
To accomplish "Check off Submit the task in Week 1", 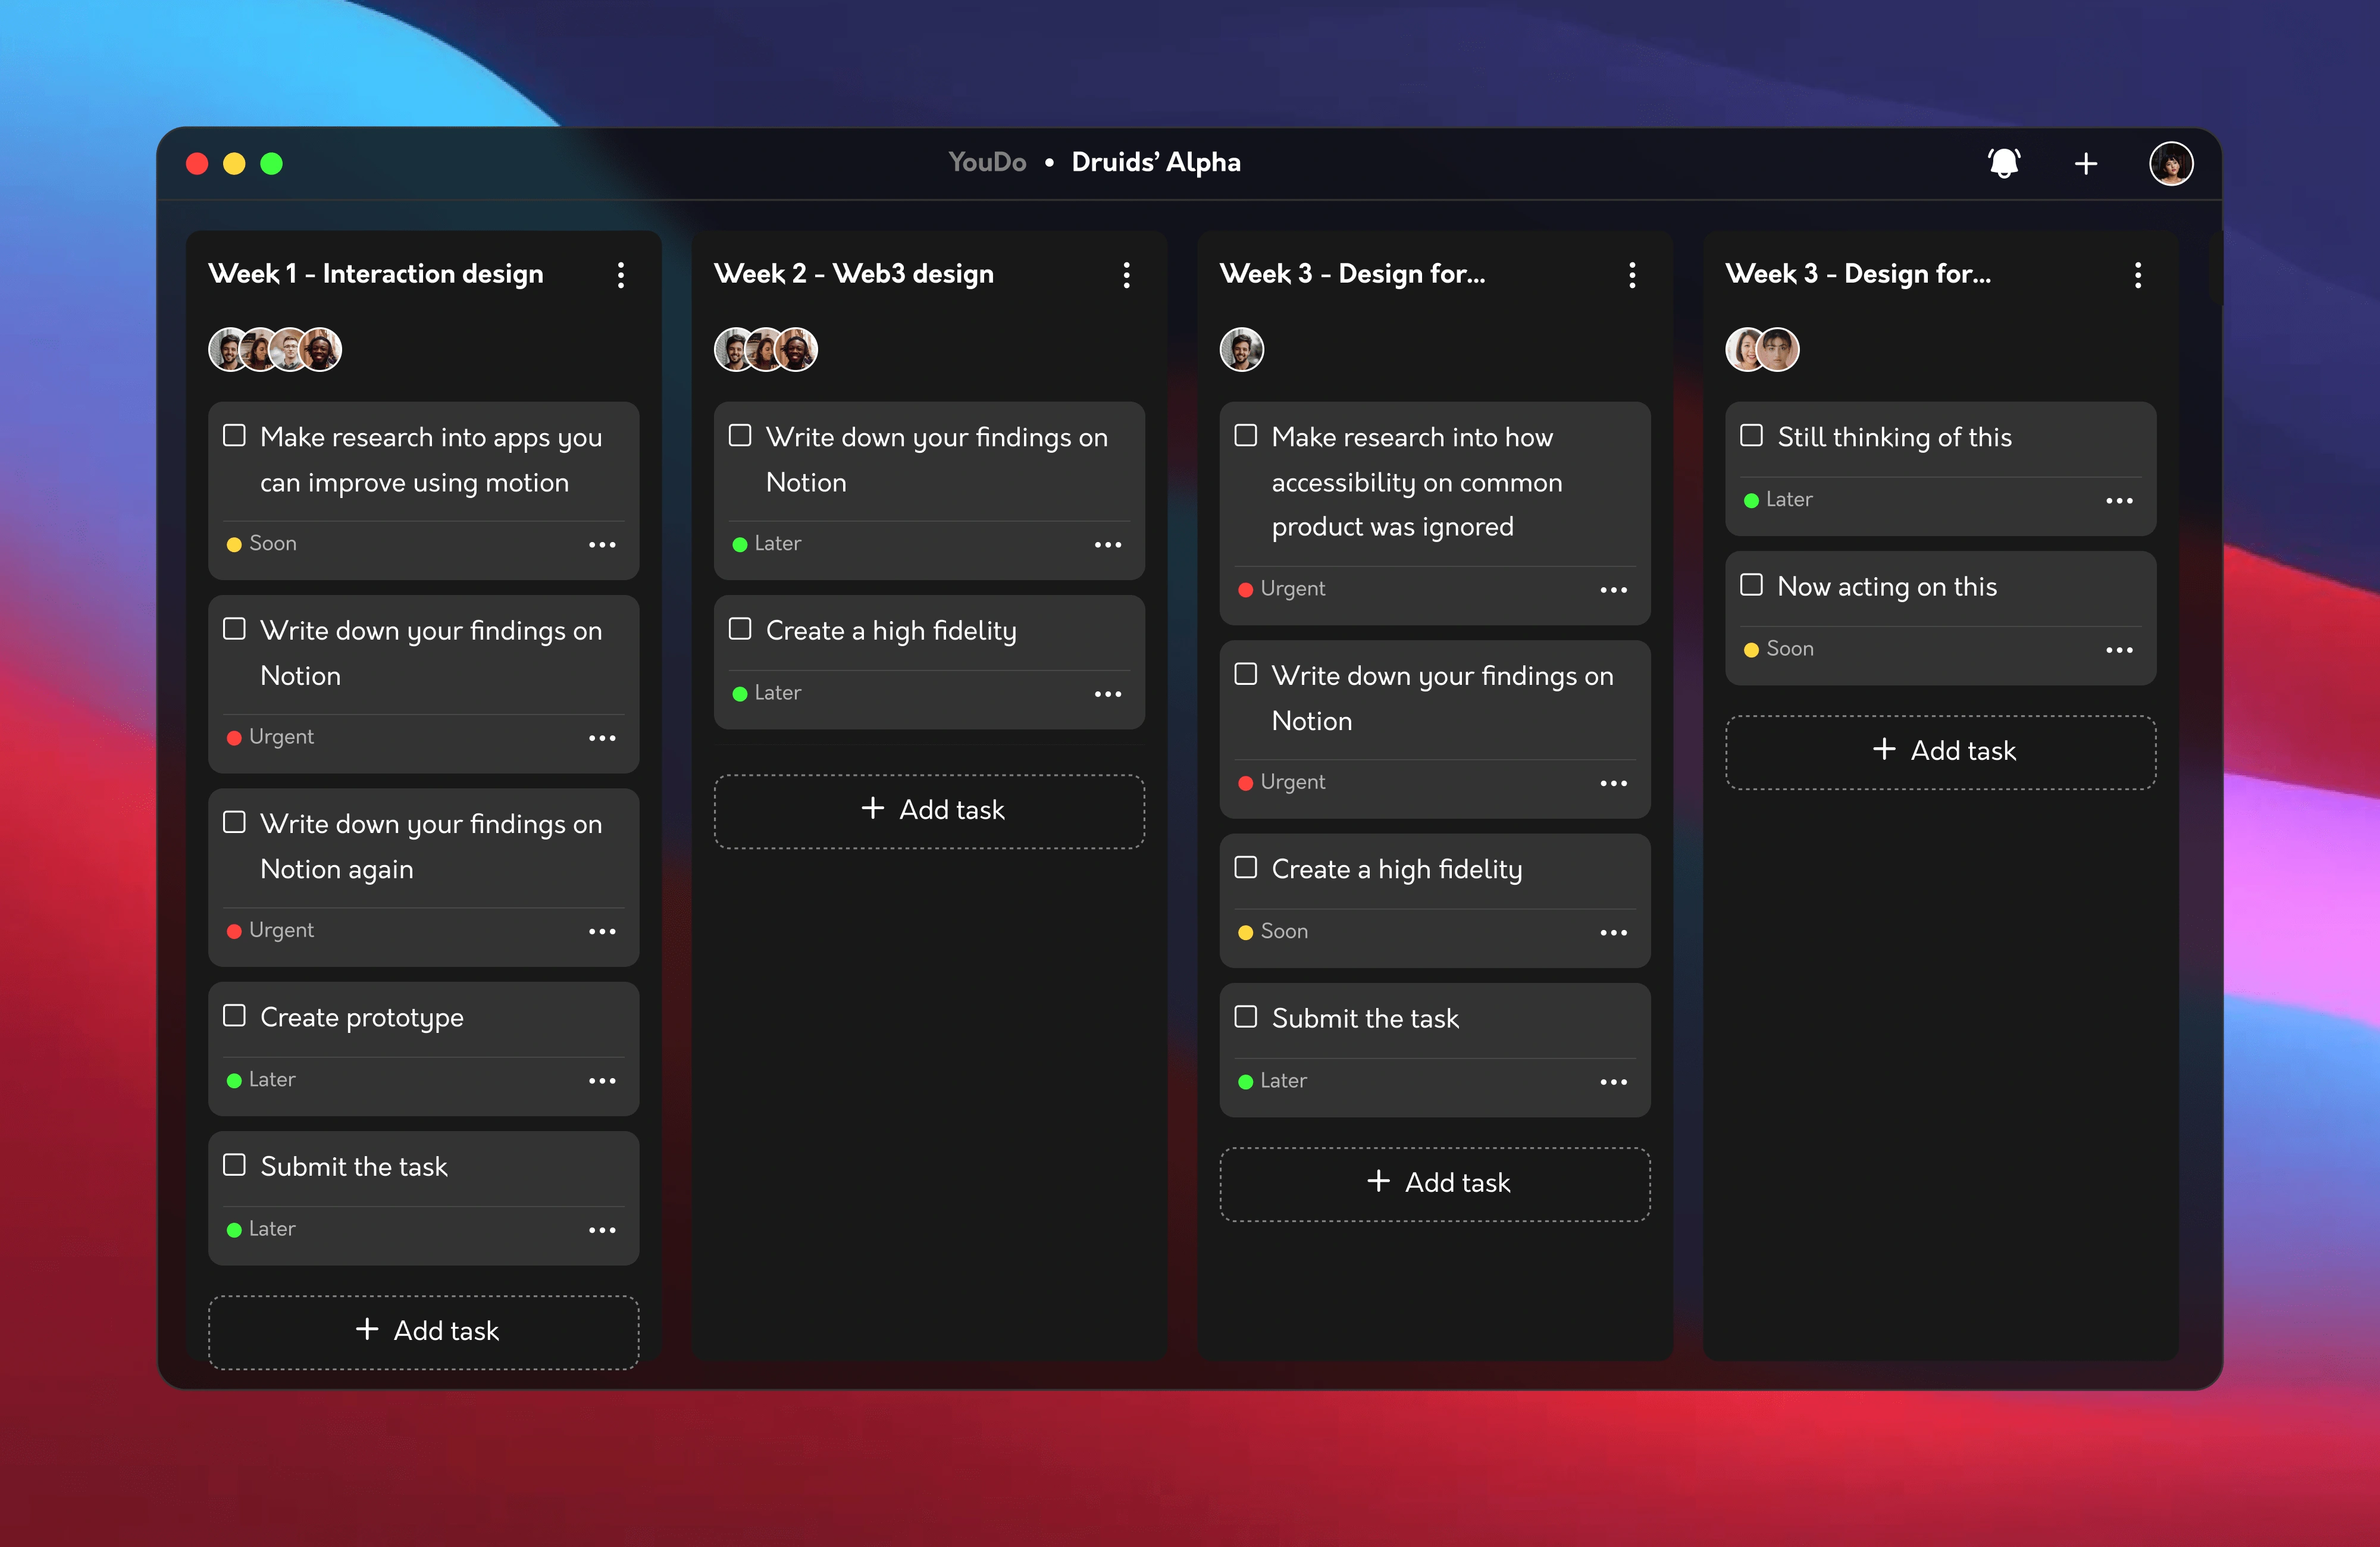I will pos(234,1164).
